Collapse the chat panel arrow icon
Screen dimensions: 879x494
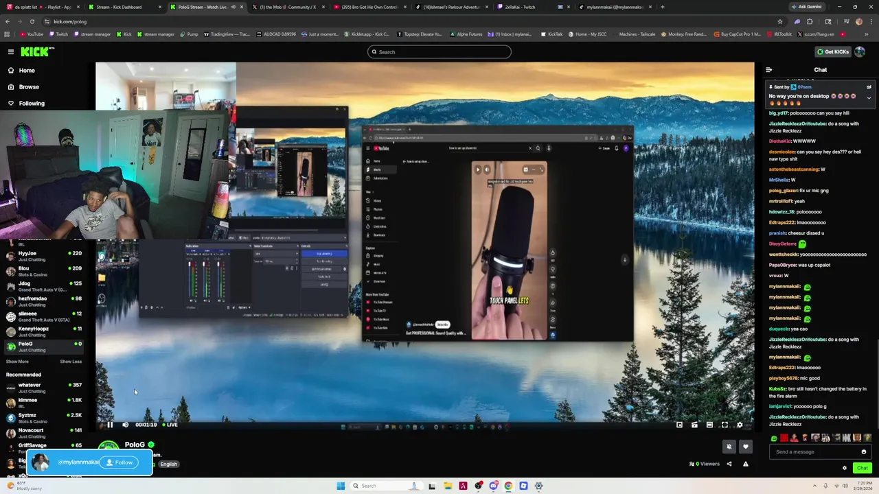click(x=768, y=70)
